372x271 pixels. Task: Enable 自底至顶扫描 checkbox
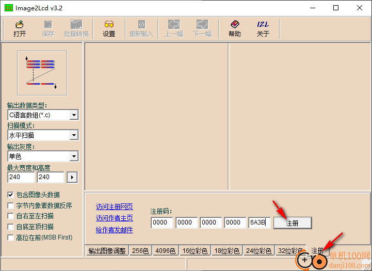(x=10, y=227)
